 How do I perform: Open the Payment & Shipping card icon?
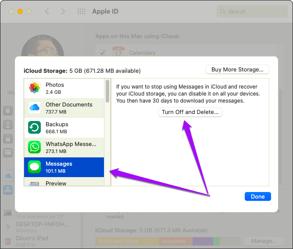(x=8, y=153)
